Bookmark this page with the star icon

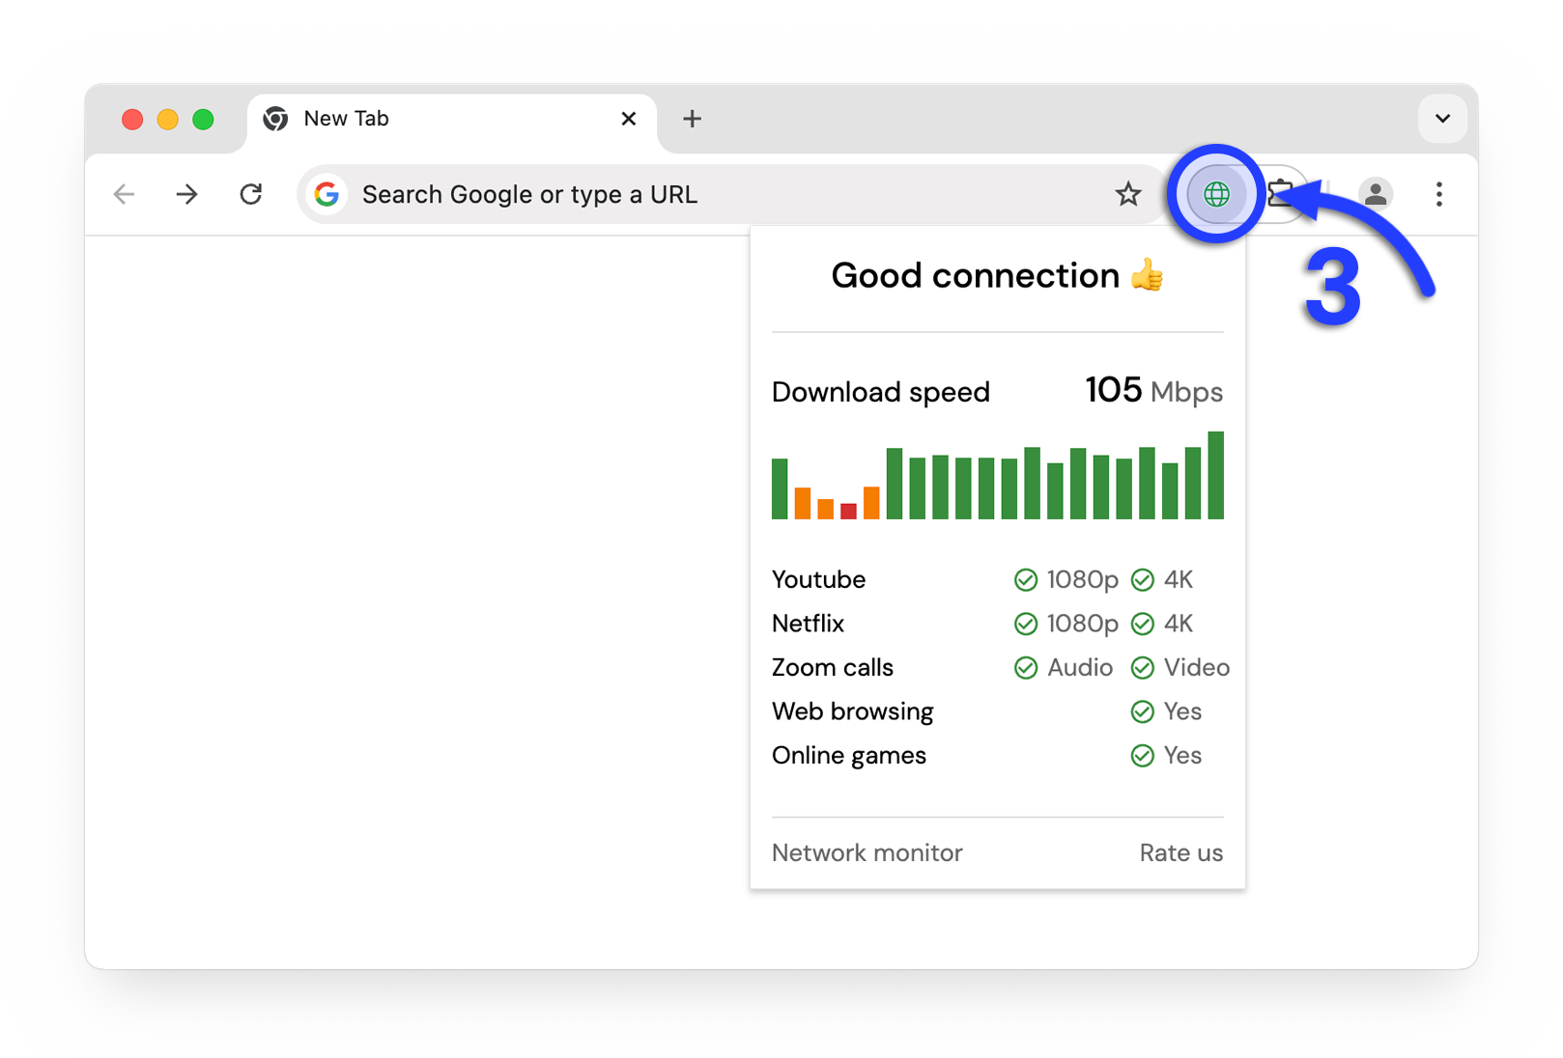click(x=1127, y=194)
